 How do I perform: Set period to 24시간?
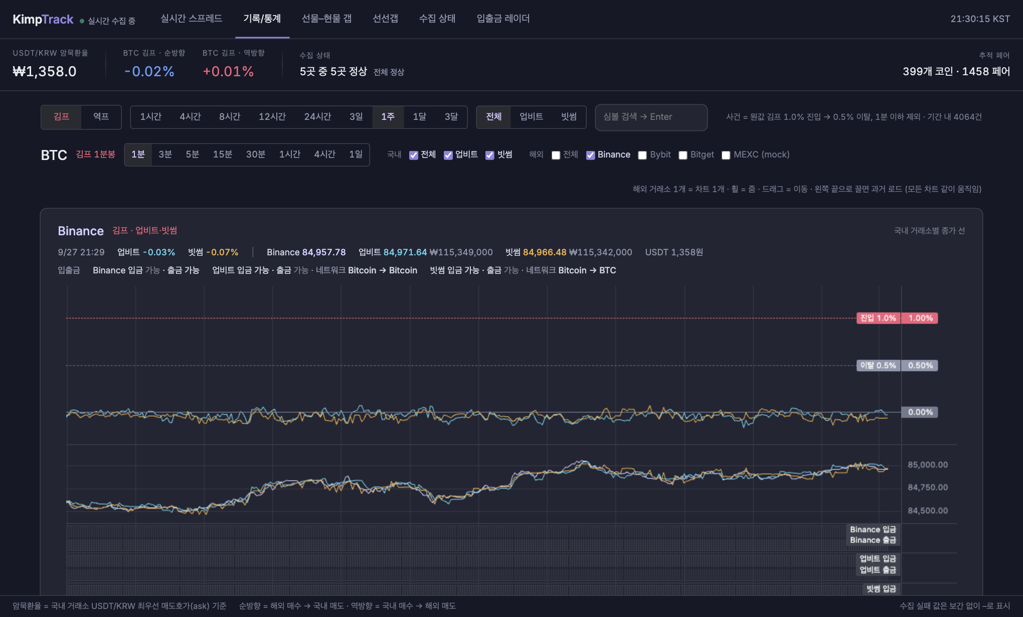tap(318, 117)
